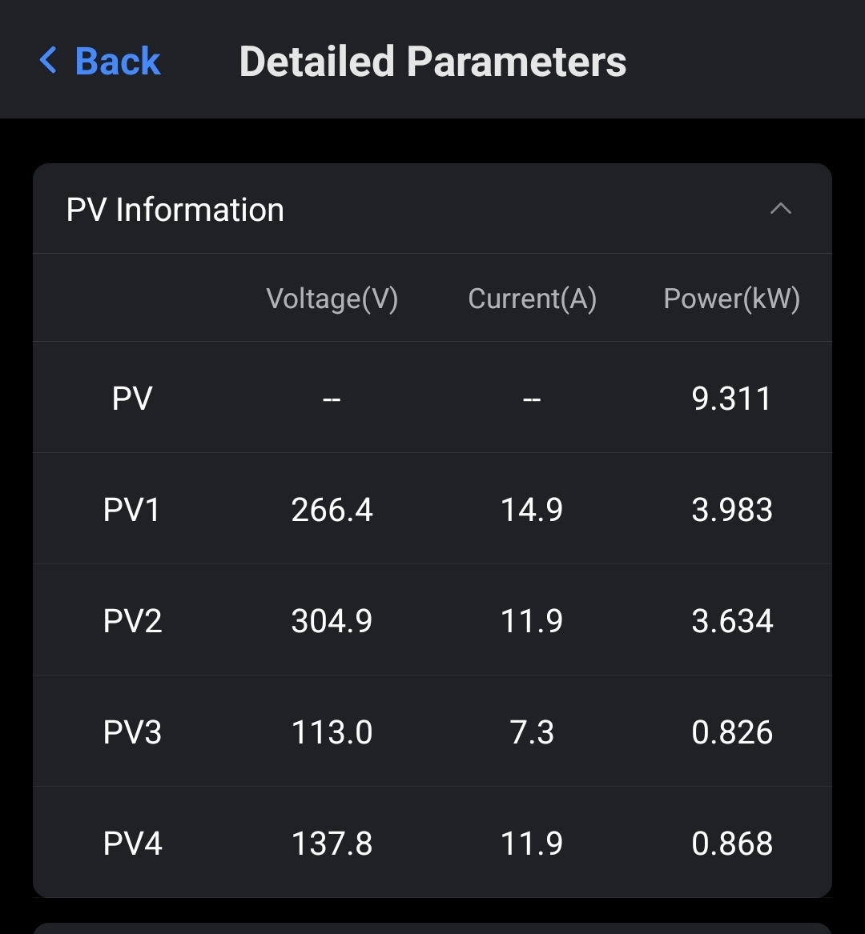Select the PV4 row label

pyautogui.click(x=132, y=844)
